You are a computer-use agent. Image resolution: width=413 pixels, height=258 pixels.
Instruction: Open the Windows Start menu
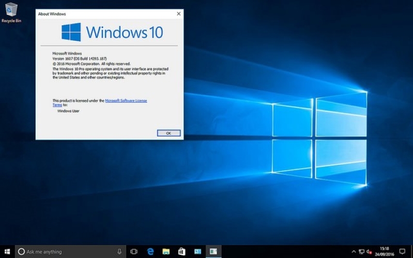pos(7,252)
